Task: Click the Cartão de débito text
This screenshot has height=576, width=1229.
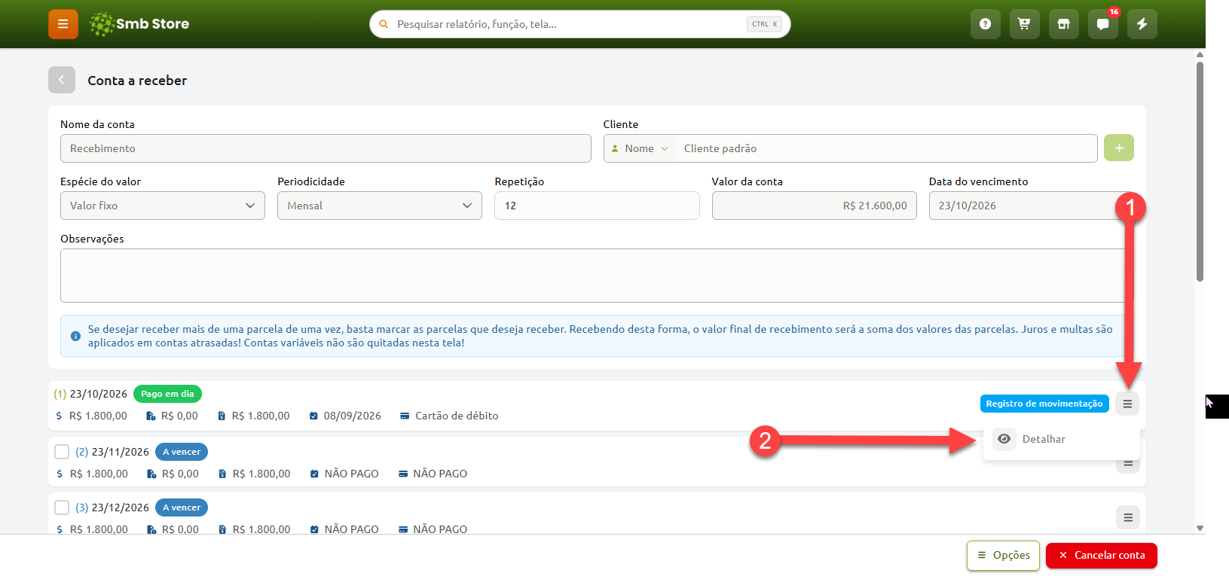Action: click(457, 416)
